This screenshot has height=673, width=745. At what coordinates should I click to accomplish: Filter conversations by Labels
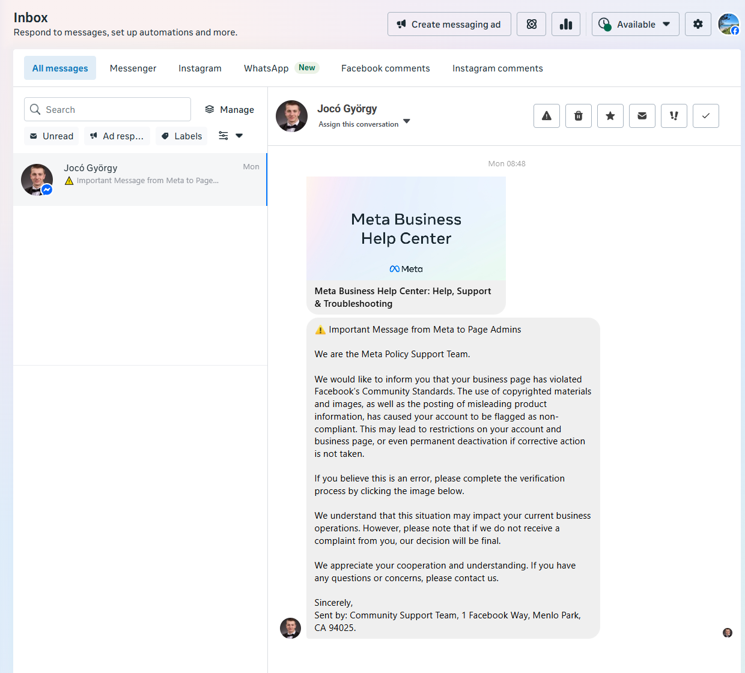coord(181,136)
